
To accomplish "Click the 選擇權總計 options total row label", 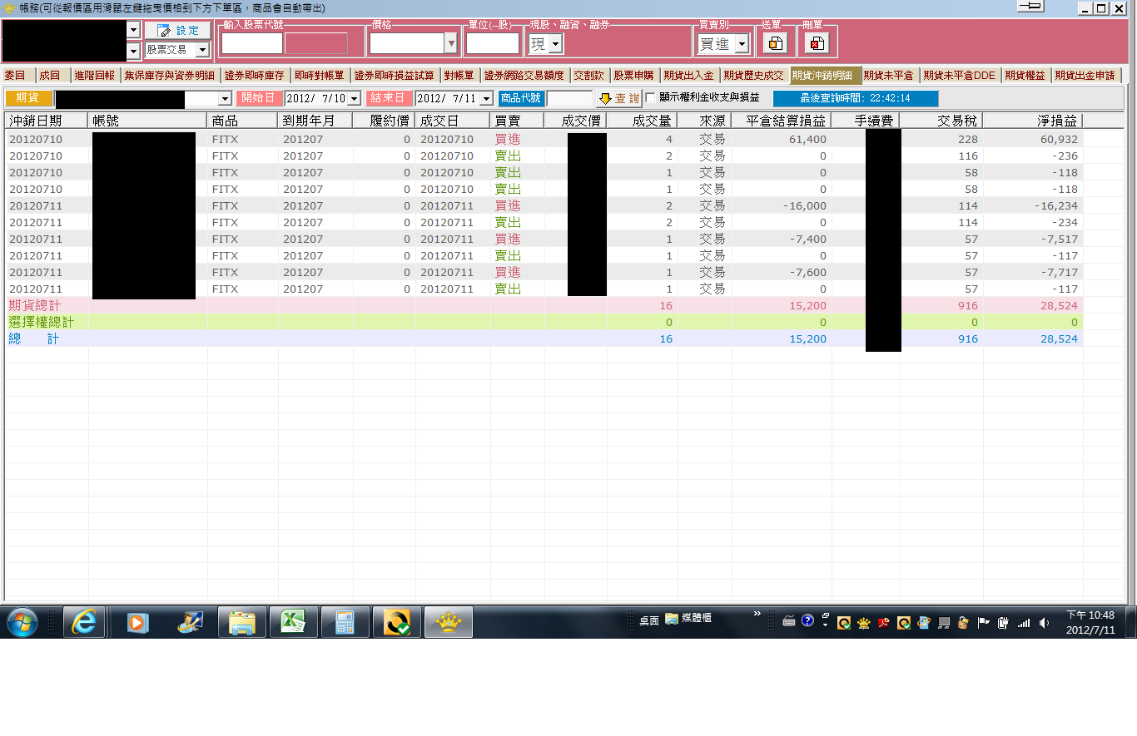I will click(42, 322).
